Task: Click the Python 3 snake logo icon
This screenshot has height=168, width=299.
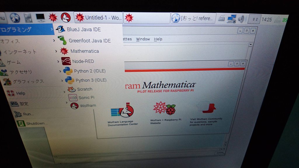Action: (x=69, y=80)
